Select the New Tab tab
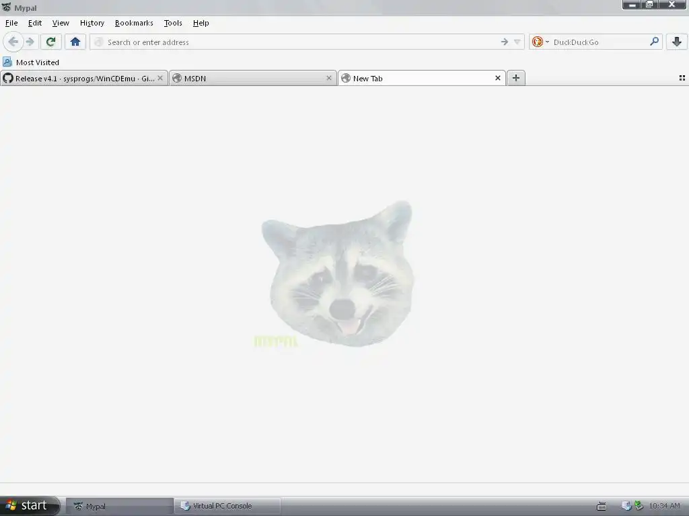The height and width of the screenshot is (516, 689). (421, 78)
